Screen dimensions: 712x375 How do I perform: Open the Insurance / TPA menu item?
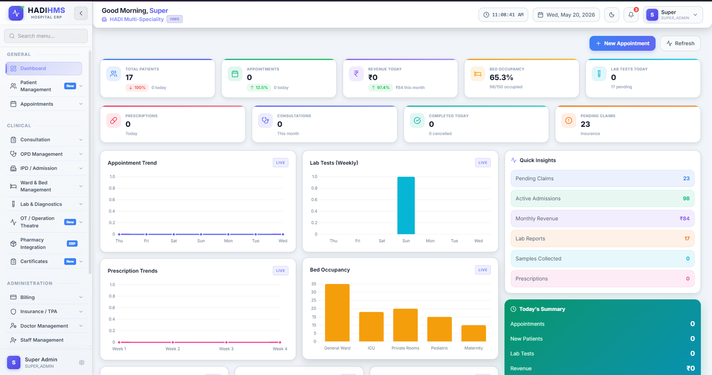pos(46,311)
